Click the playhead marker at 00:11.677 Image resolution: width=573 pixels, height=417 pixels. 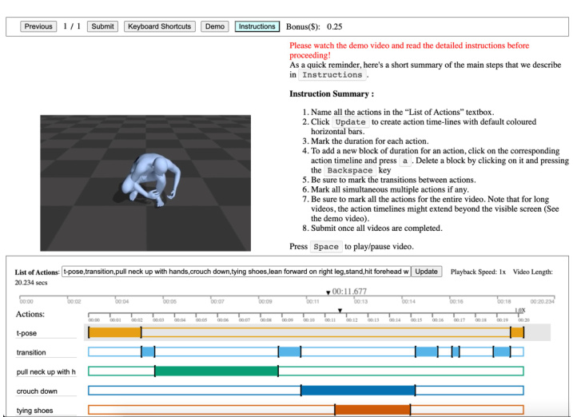tap(328, 293)
